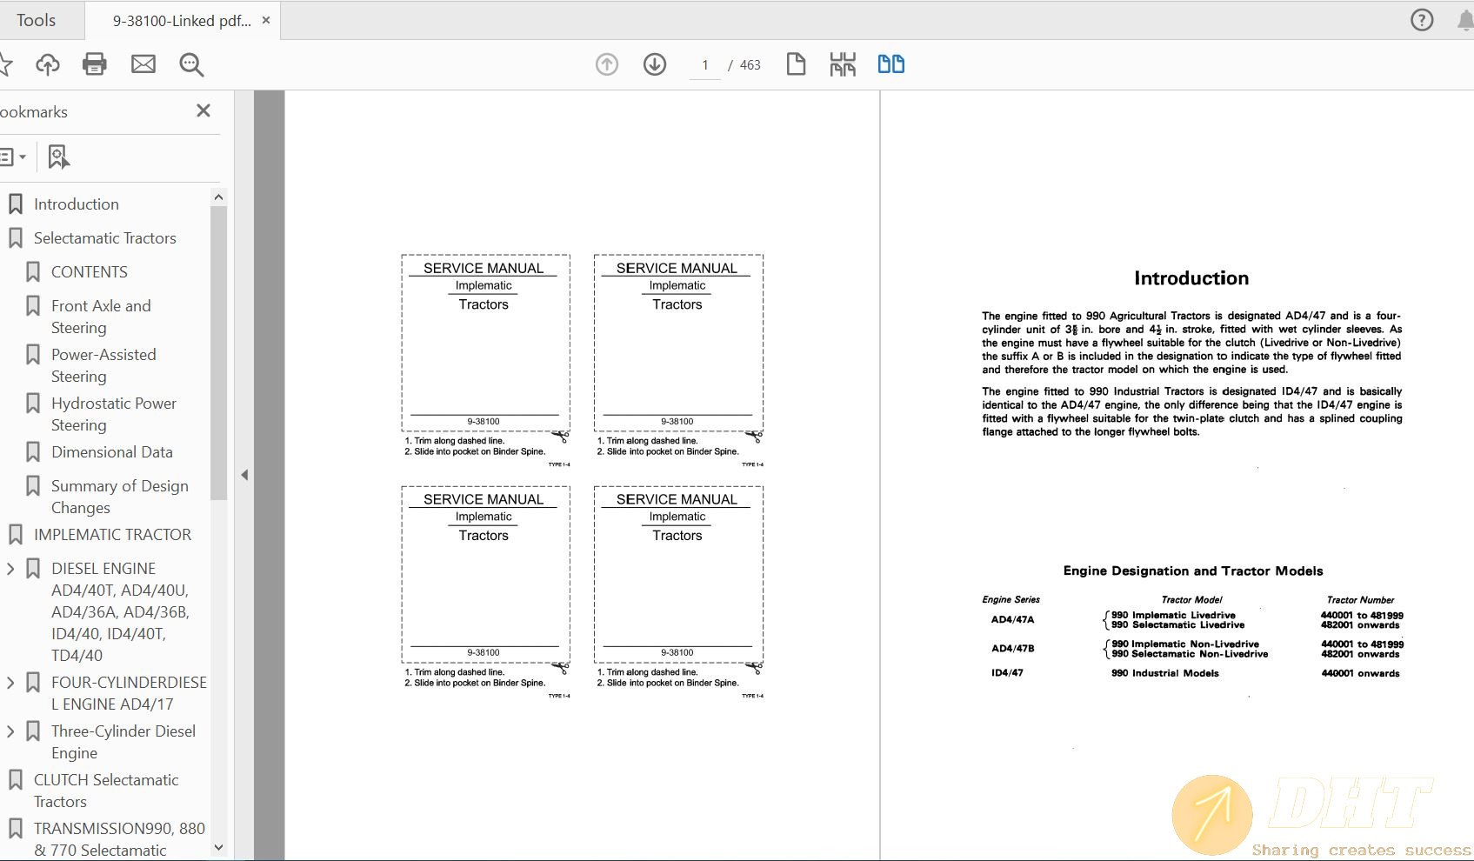Viewport: 1474px width, 861px height.
Task: Click the print icon in toolbar
Action: pyautogui.click(x=94, y=64)
